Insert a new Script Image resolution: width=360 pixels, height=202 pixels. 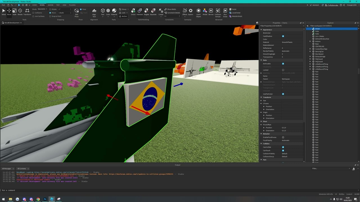coord(233,9)
